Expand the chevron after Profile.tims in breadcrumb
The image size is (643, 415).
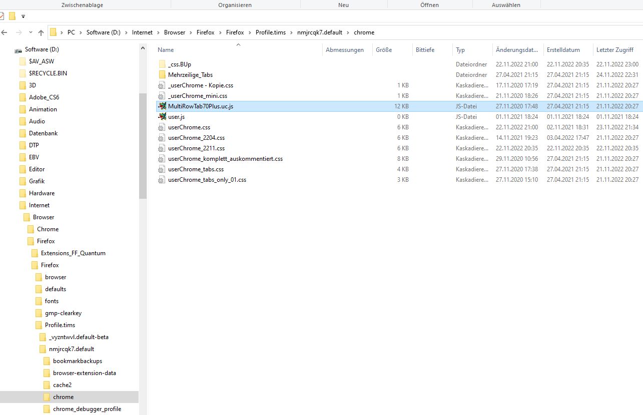[x=291, y=32]
